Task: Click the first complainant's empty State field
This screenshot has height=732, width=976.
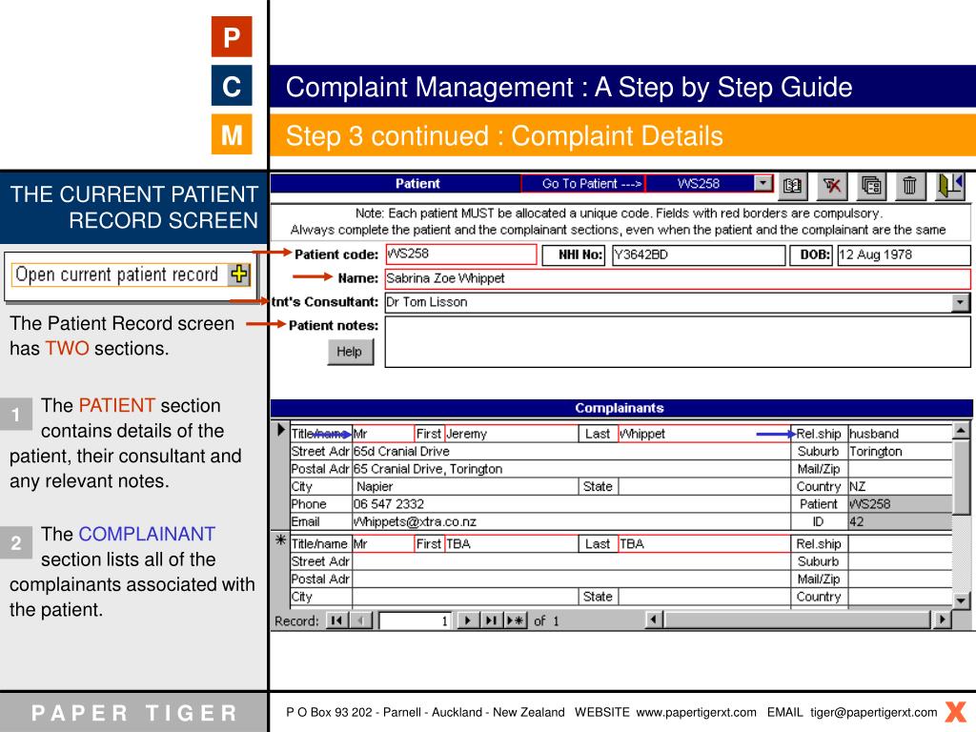Action: (x=703, y=486)
